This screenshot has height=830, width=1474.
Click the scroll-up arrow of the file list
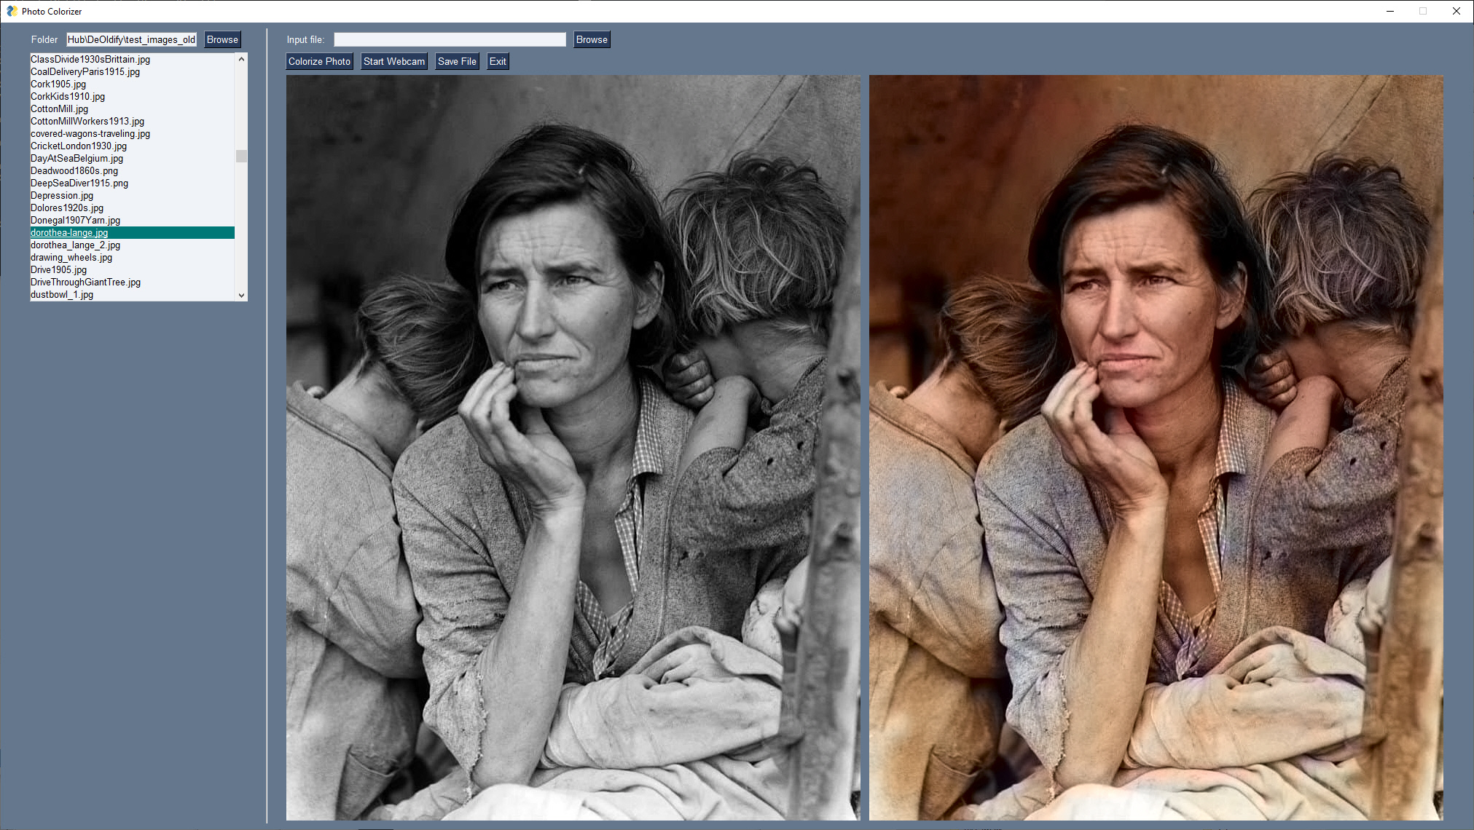[241, 58]
